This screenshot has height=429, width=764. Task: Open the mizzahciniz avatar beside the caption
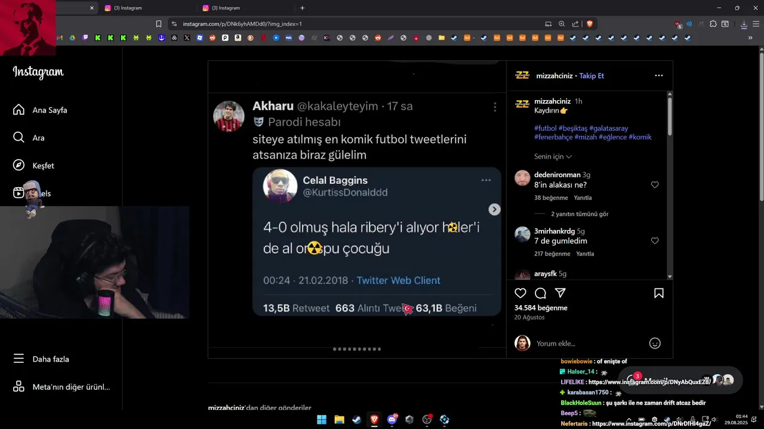click(x=522, y=104)
